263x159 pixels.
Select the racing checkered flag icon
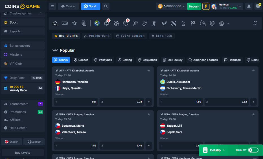click(x=193, y=23)
